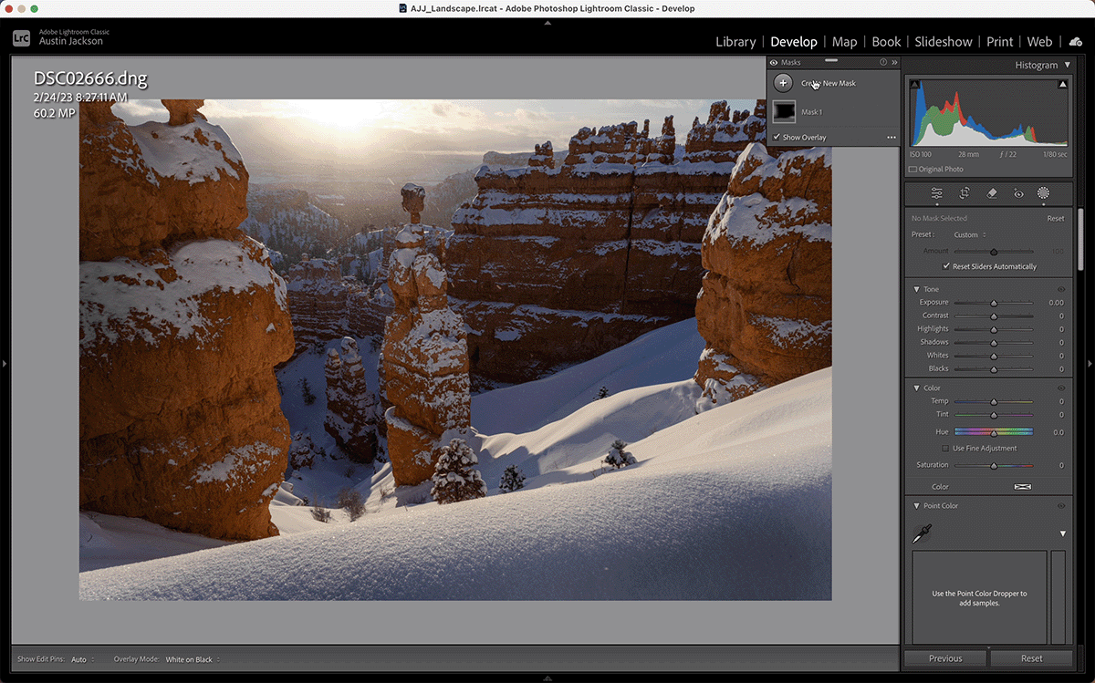This screenshot has height=683, width=1095.
Task: Click the Previous button
Action: pyautogui.click(x=945, y=658)
